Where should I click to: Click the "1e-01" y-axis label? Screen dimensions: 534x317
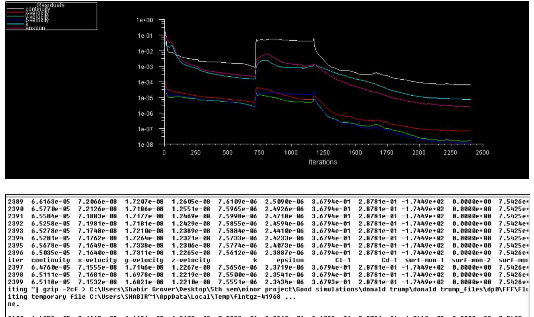[x=145, y=36]
